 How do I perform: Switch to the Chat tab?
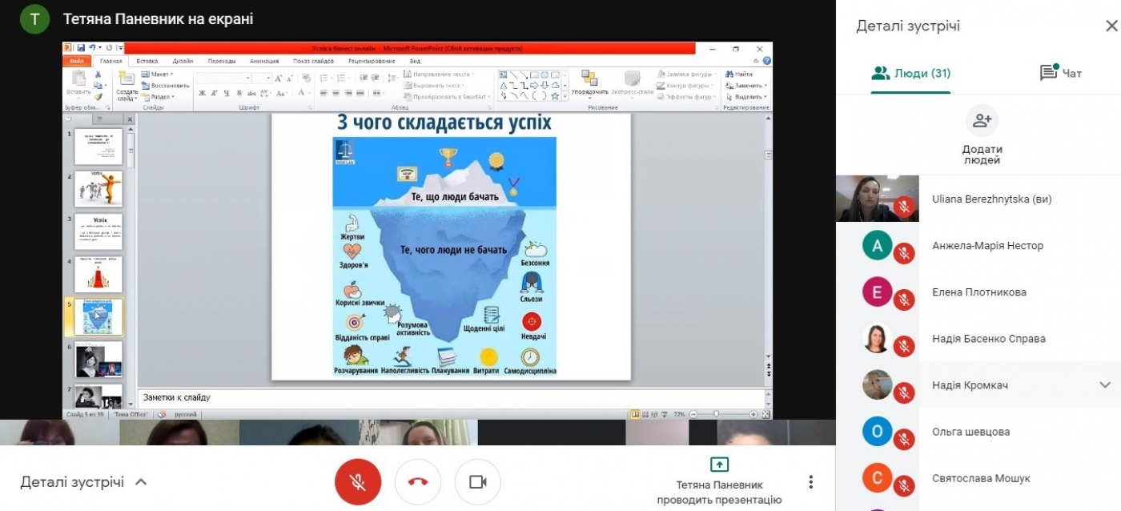[1060, 74]
